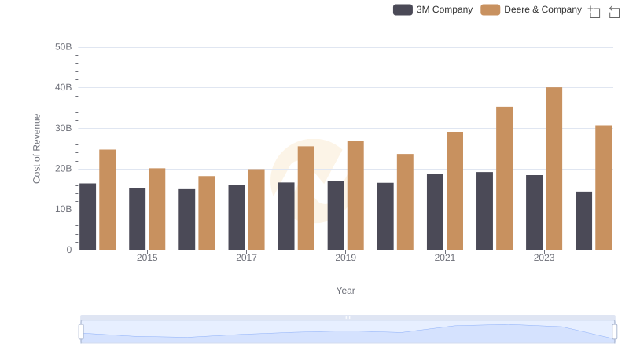Click the 2021 x-axis label
Viewport: 629px width, 362px height.
point(444,258)
